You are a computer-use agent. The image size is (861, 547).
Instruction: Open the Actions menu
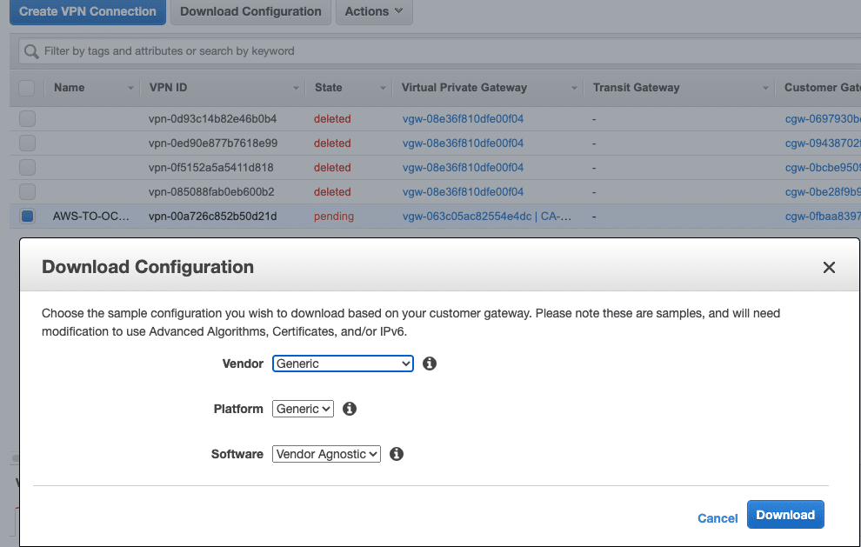pos(373,11)
